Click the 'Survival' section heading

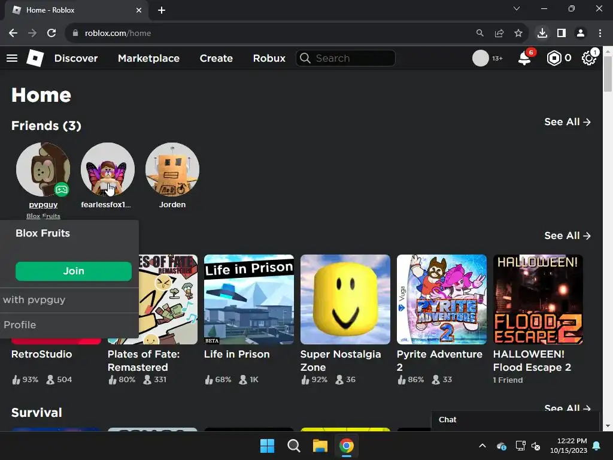(37, 413)
